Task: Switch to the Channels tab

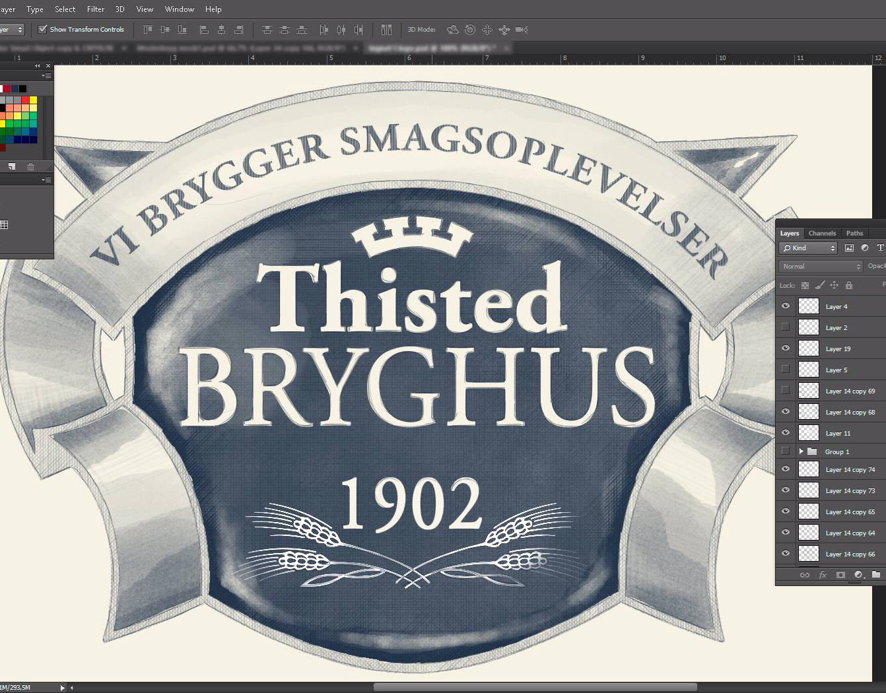Action: tap(822, 233)
